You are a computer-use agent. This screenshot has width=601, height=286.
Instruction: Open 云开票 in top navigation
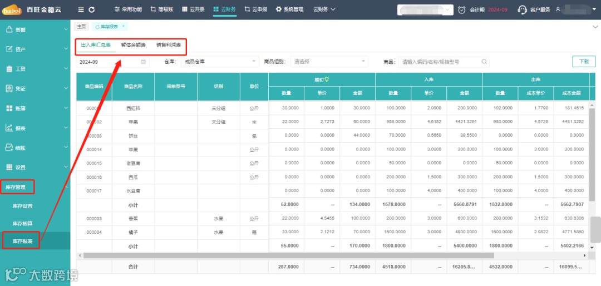(x=194, y=9)
